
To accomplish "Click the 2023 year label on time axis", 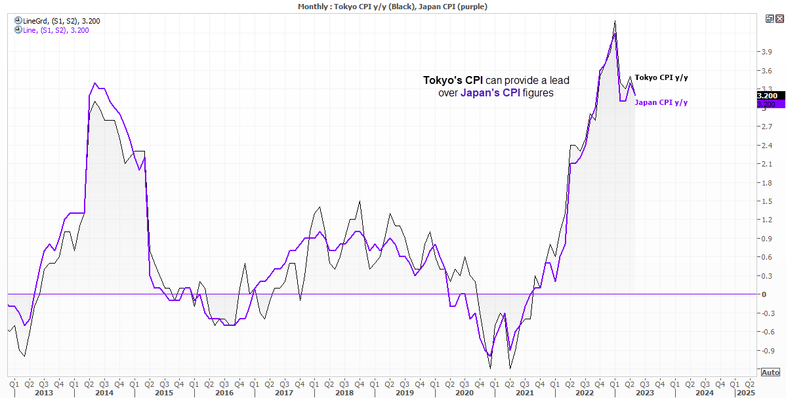I will point(645,393).
